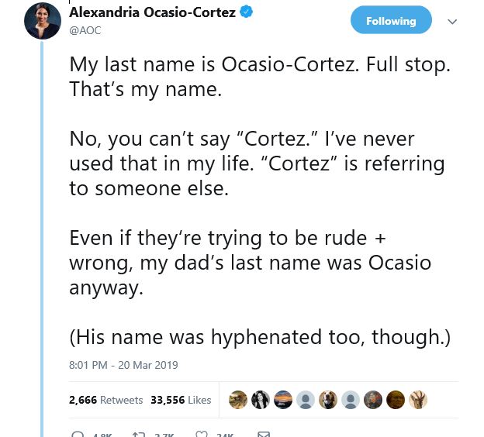Screen dimensions: 484x437
Task: View the 2,666 Retweets list
Action: coord(105,400)
